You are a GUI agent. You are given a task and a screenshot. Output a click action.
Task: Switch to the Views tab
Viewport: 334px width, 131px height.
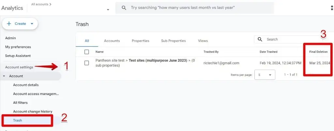[203, 41]
